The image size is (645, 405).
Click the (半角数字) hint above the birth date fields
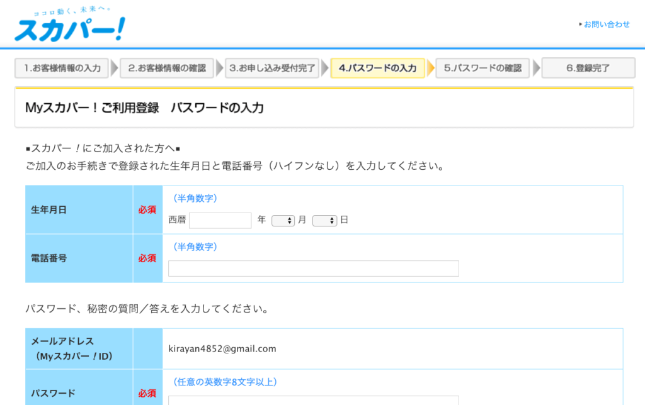[x=195, y=198]
